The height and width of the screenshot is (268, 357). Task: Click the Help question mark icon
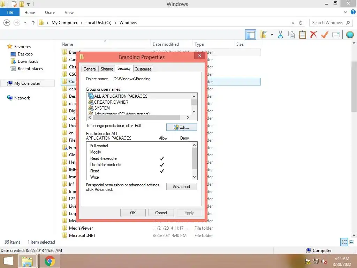coord(353,12)
